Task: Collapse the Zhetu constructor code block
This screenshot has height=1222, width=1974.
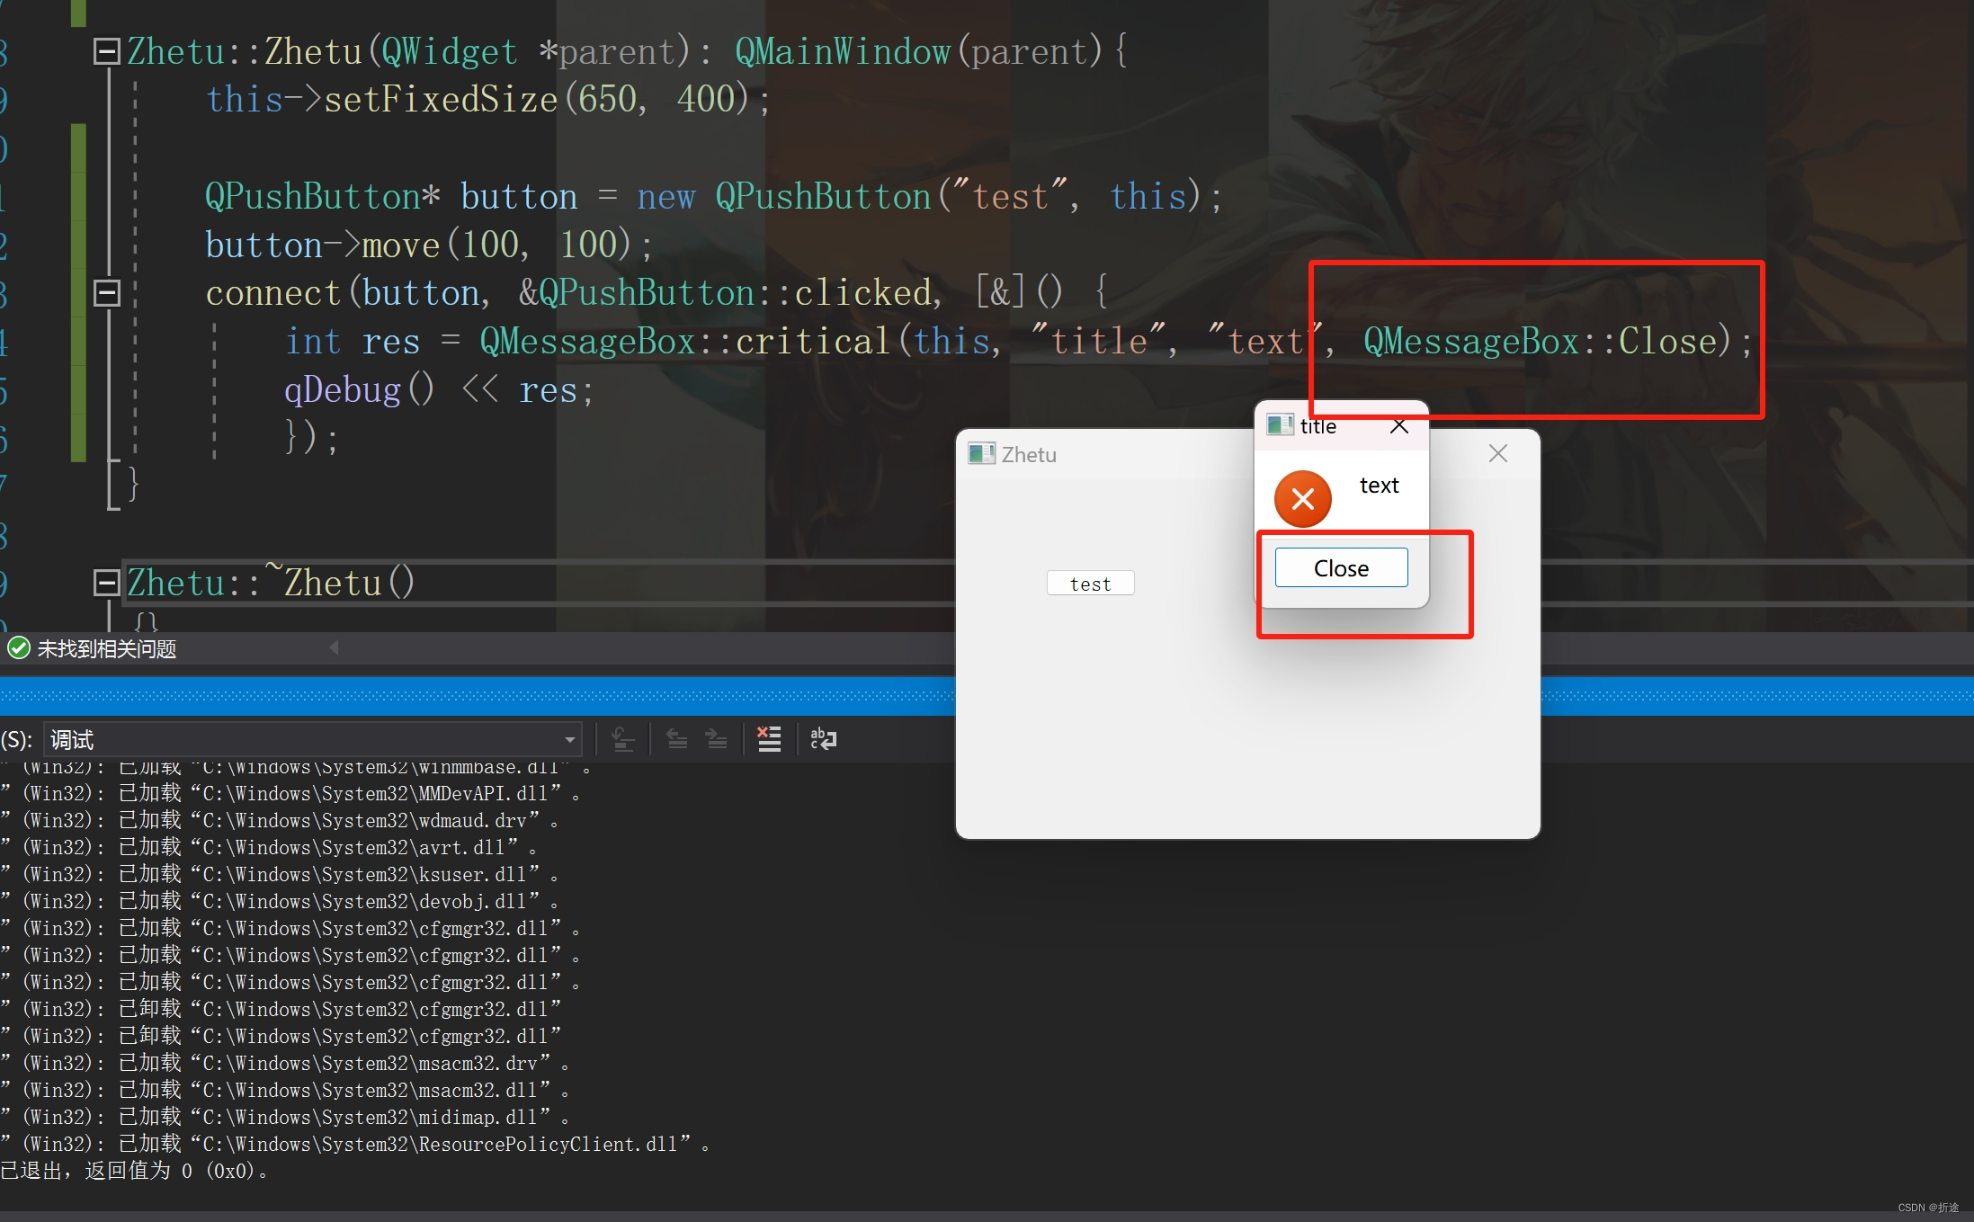Action: coord(107,51)
